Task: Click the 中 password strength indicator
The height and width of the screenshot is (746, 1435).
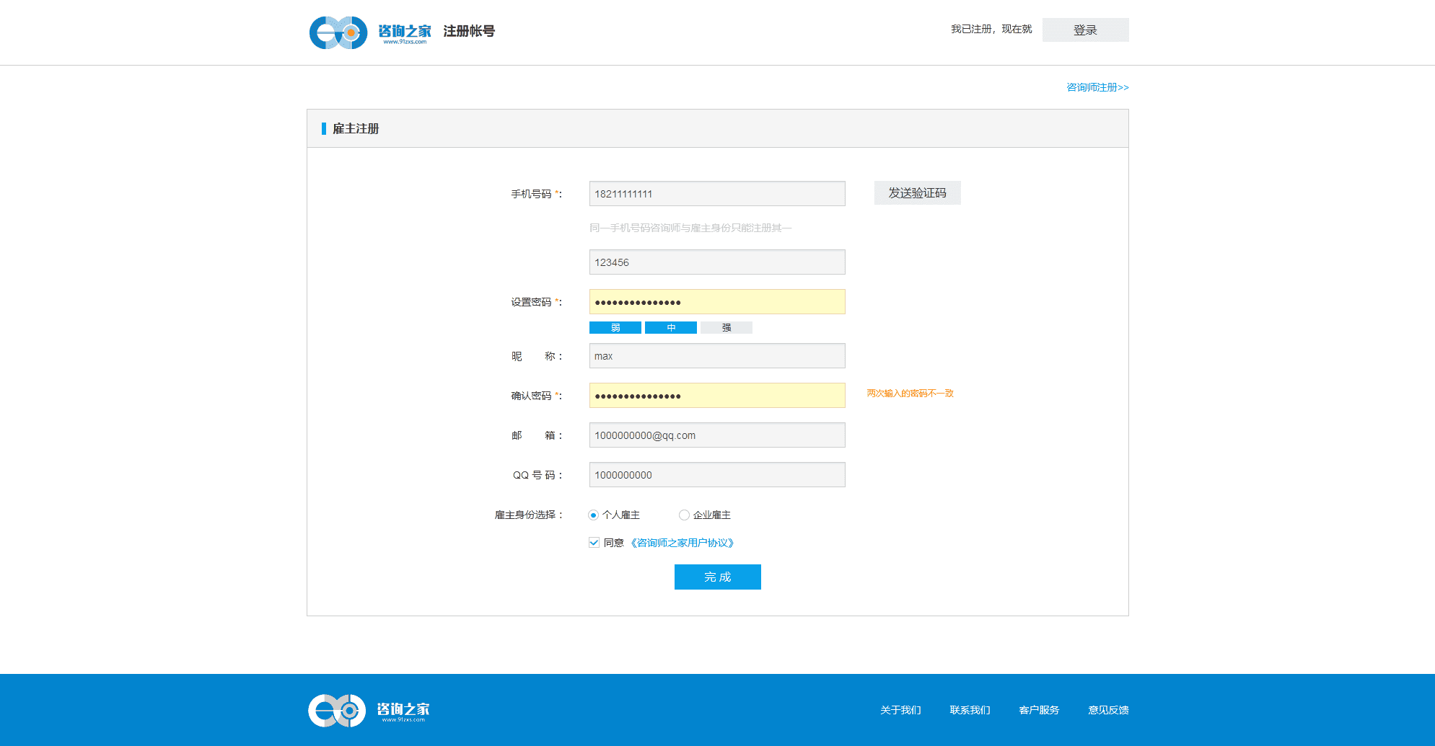Action: point(671,327)
